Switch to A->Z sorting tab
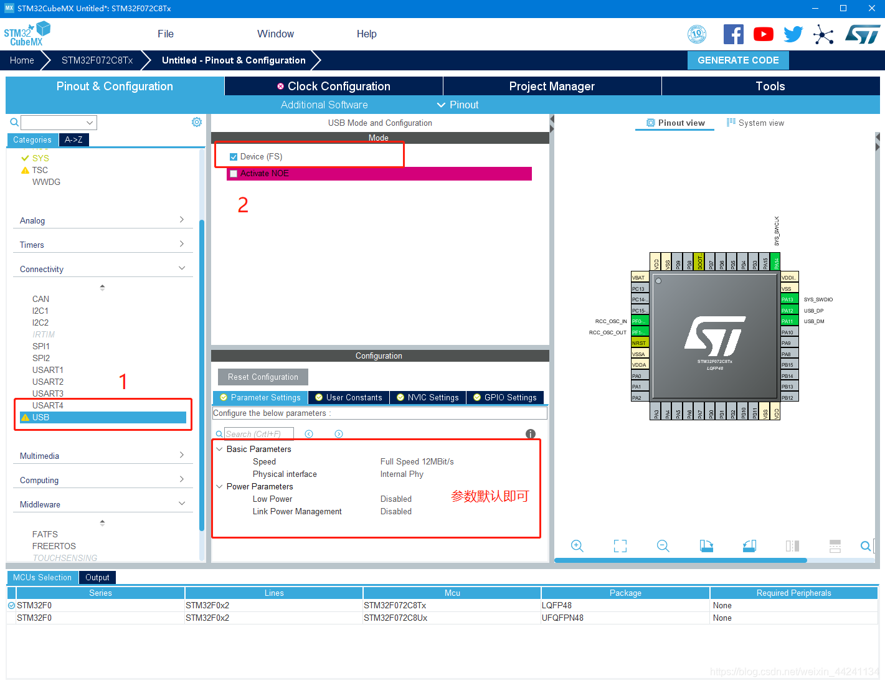This screenshot has height=683, width=885. (73, 139)
